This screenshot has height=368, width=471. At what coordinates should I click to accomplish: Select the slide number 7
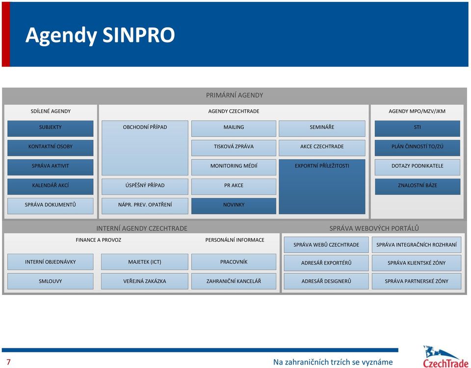pos(8,362)
